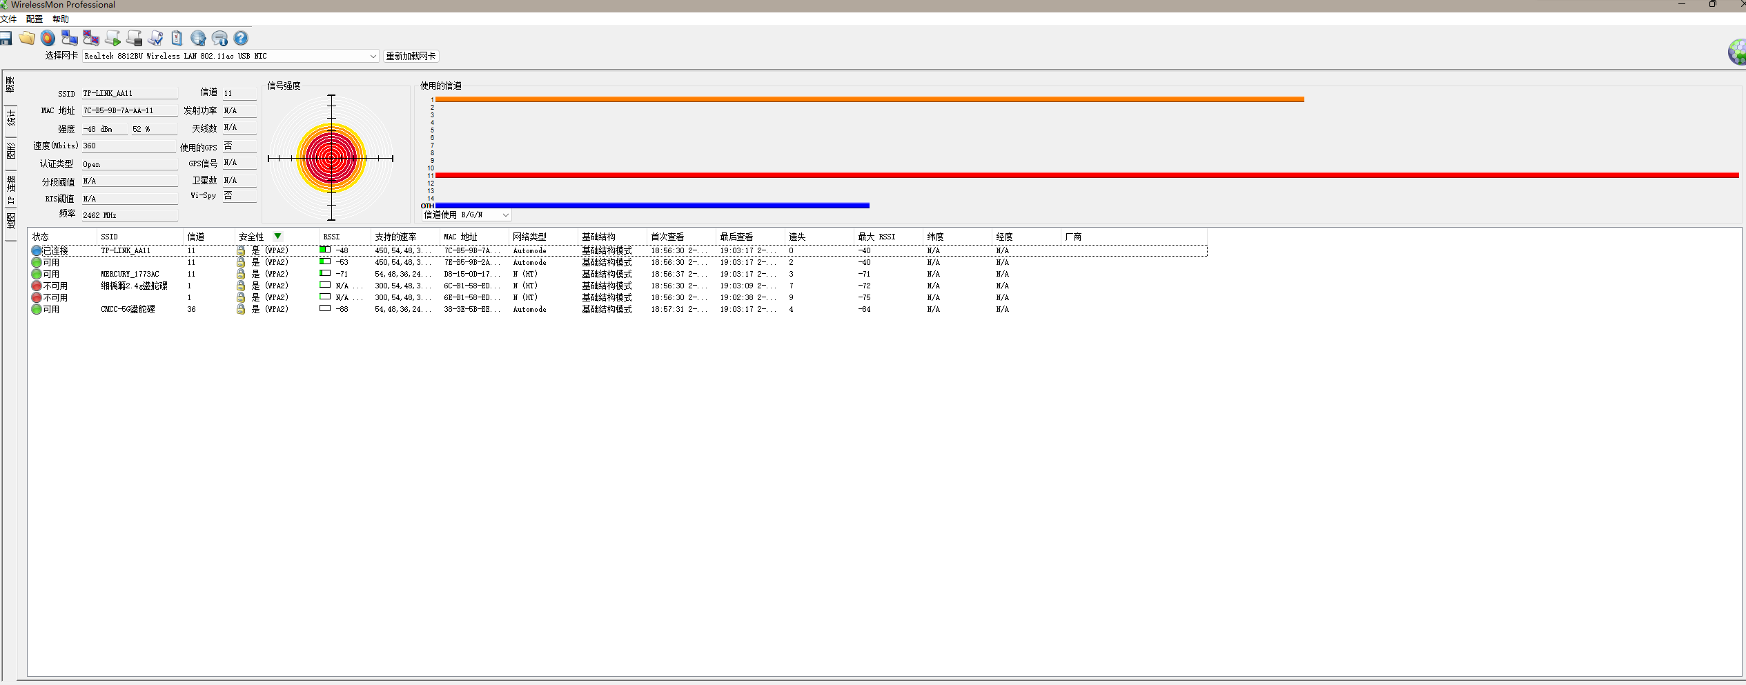The width and height of the screenshot is (1746, 685).
Task: Open the 文件 menu
Action: (x=8, y=19)
